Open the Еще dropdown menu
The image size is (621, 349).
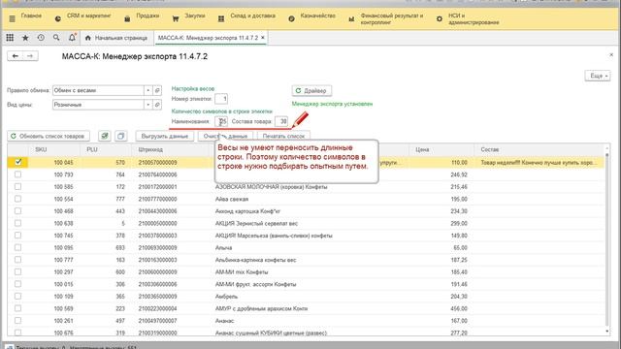pyautogui.click(x=598, y=76)
